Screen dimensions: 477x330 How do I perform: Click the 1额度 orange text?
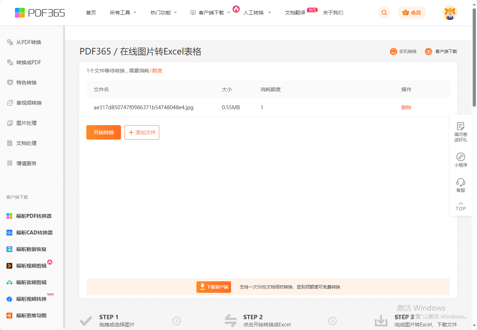tap(156, 71)
